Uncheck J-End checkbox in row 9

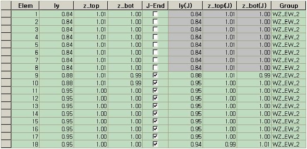(x=155, y=75)
